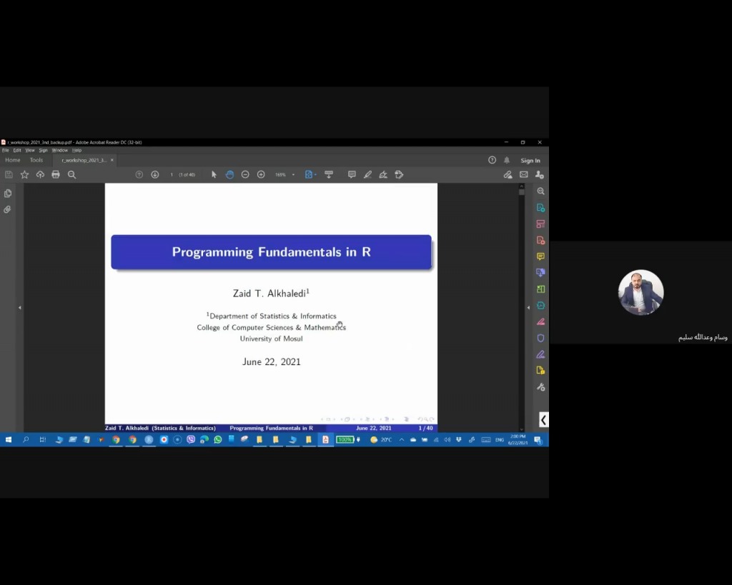Image resolution: width=732 pixels, height=585 pixels.
Task: Open the View menu
Action: pos(30,150)
